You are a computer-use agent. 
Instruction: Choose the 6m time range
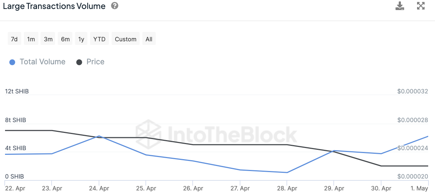click(65, 39)
